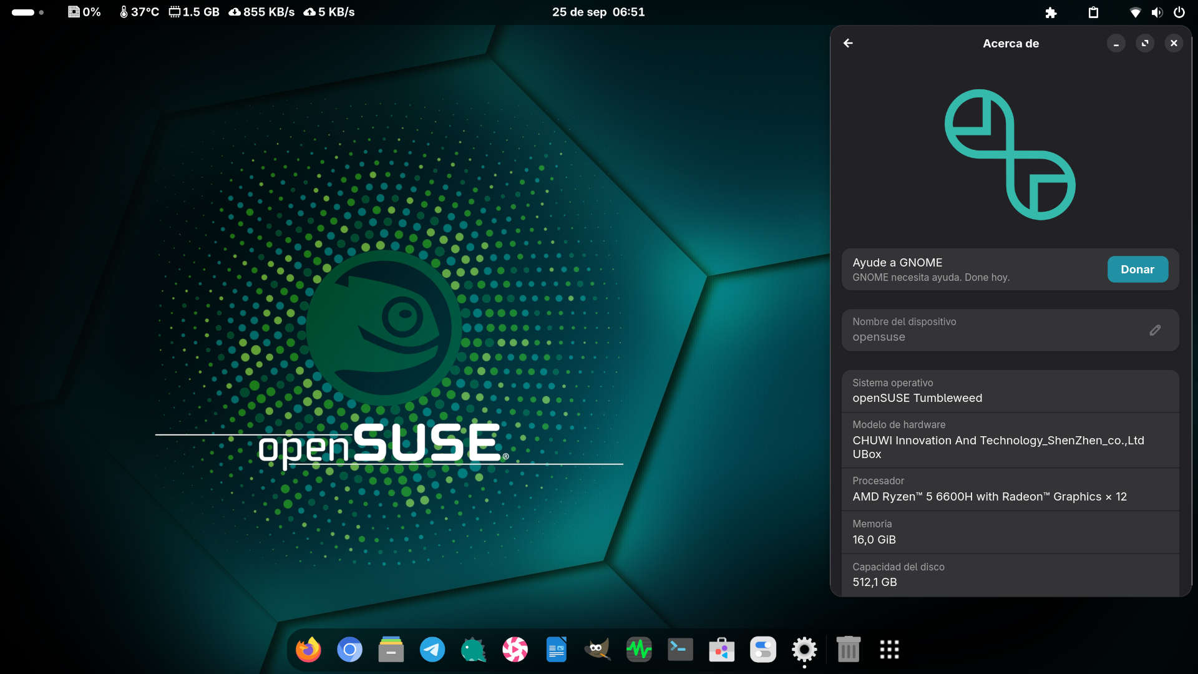Image resolution: width=1198 pixels, height=674 pixels.
Task: Click the AMD Ryzen 5 6600H processor row
Action: click(1010, 489)
